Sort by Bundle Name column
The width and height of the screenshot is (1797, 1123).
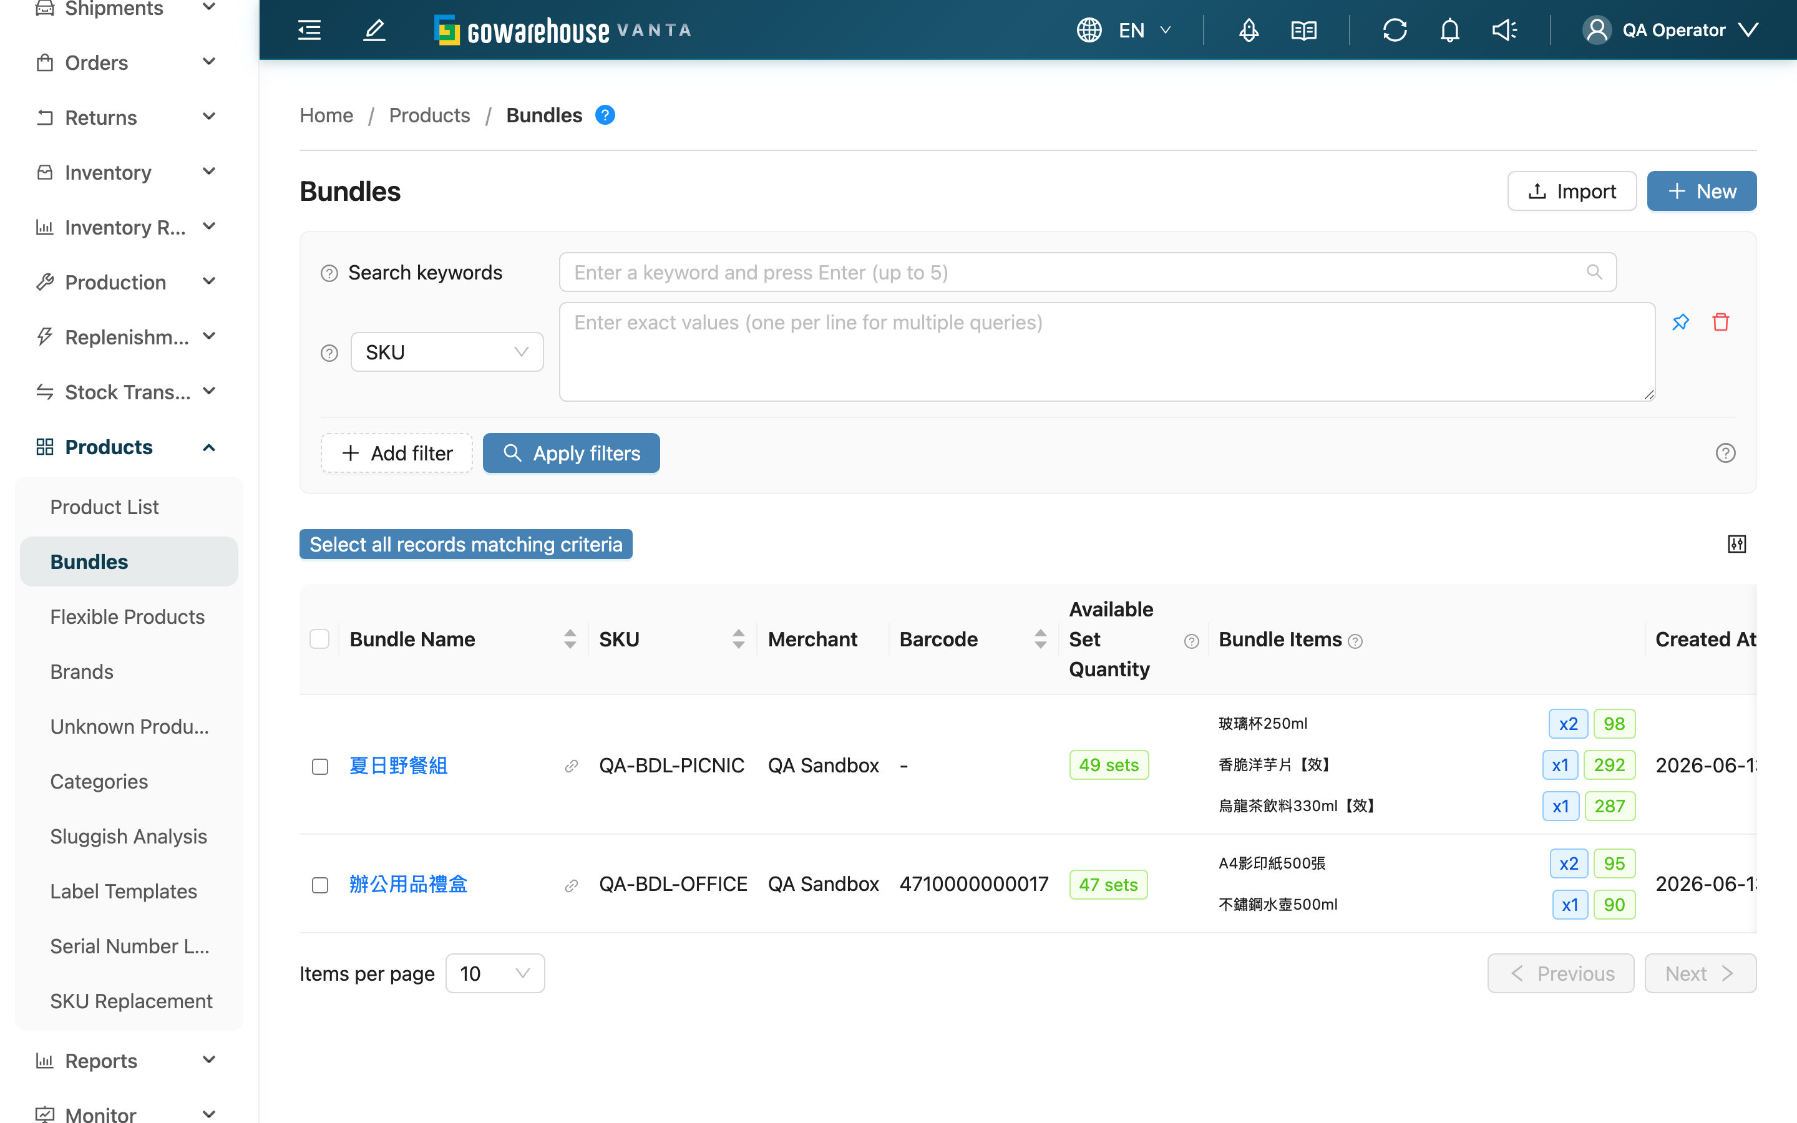coord(570,639)
